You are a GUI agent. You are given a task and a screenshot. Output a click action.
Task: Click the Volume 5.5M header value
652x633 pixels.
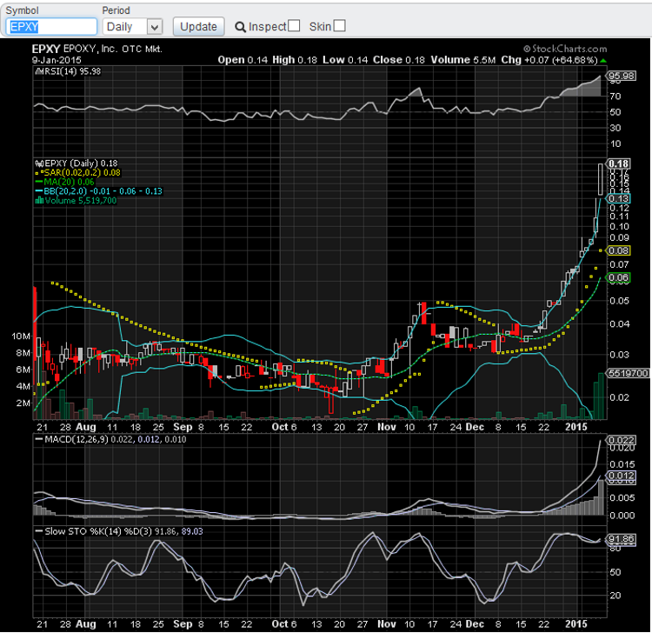462,60
